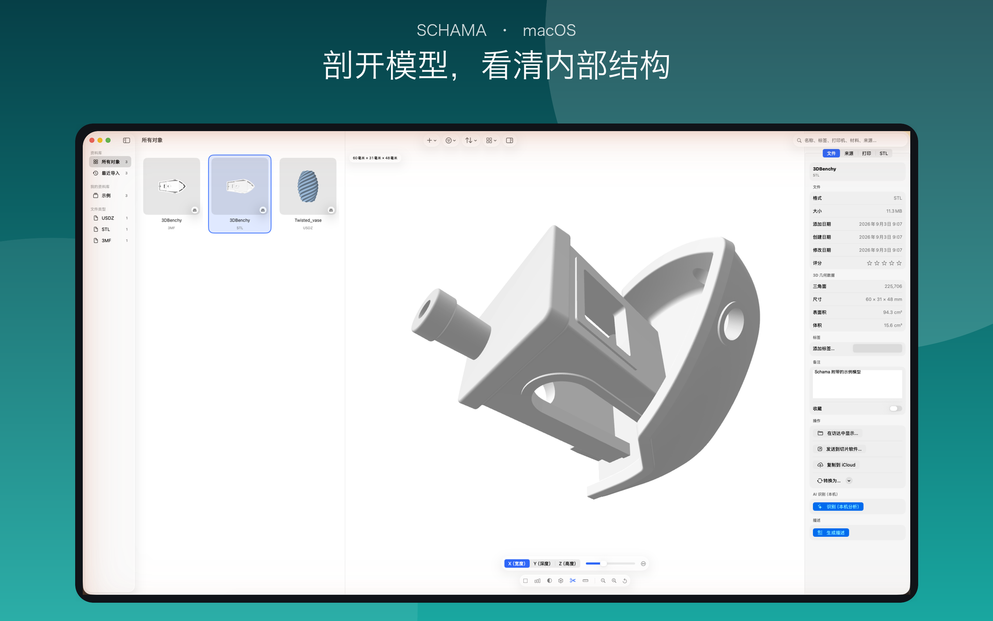This screenshot has width=993, height=621.
Task: Click the 备注 notes text area
Action: point(857,383)
